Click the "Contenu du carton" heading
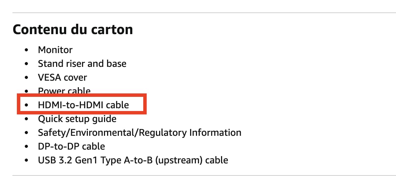This screenshot has width=396, height=182. [x=73, y=30]
